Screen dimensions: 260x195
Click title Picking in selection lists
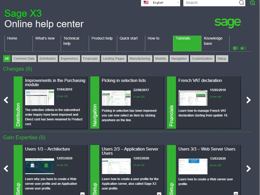pyautogui.click(x=124, y=80)
